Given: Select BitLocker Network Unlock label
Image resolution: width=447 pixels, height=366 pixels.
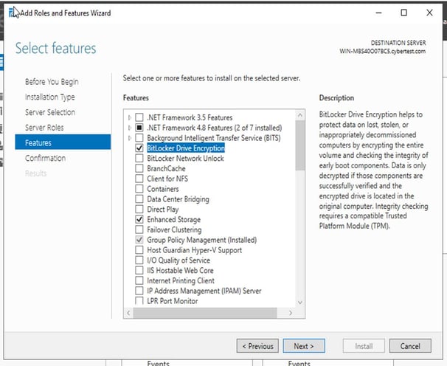Looking at the screenshot, I should [185, 159].
